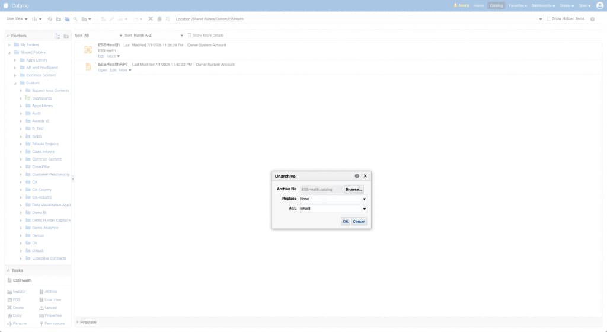Open the Open menu in header

pos(584,5)
